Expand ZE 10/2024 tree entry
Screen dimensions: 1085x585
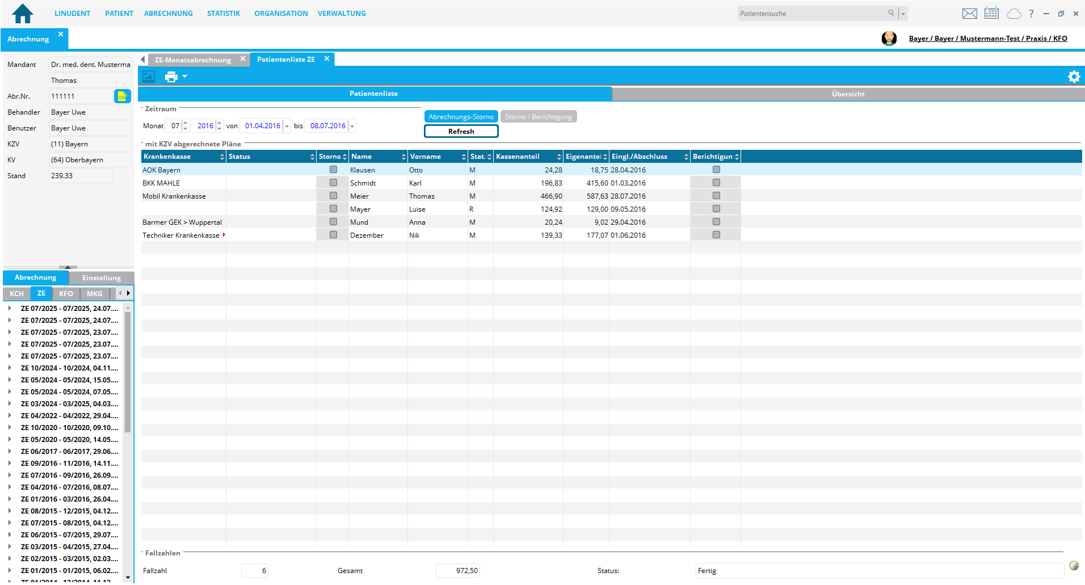pyautogui.click(x=10, y=368)
